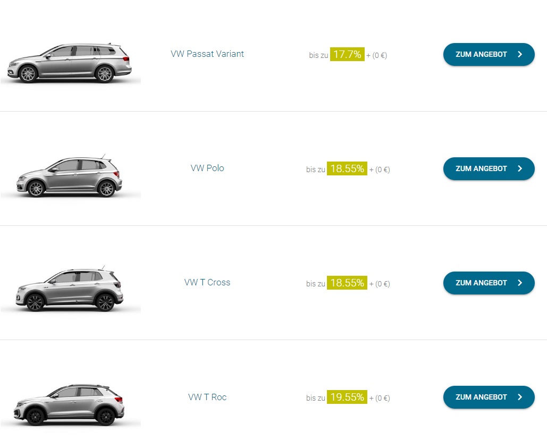This screenshot has width=547, height=440.
Task: Click the VW T Roc car image
Action: (x=69, y=405)
